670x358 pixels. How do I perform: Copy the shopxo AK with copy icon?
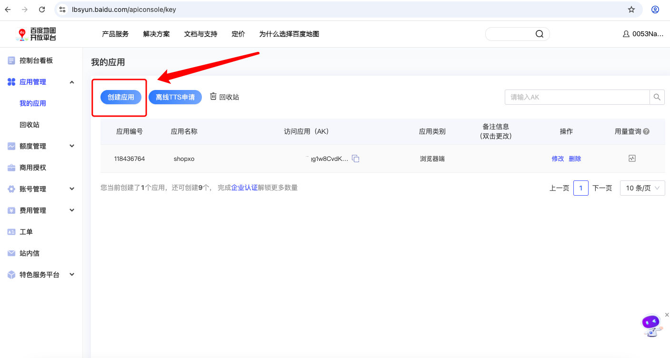pos(355,159)
